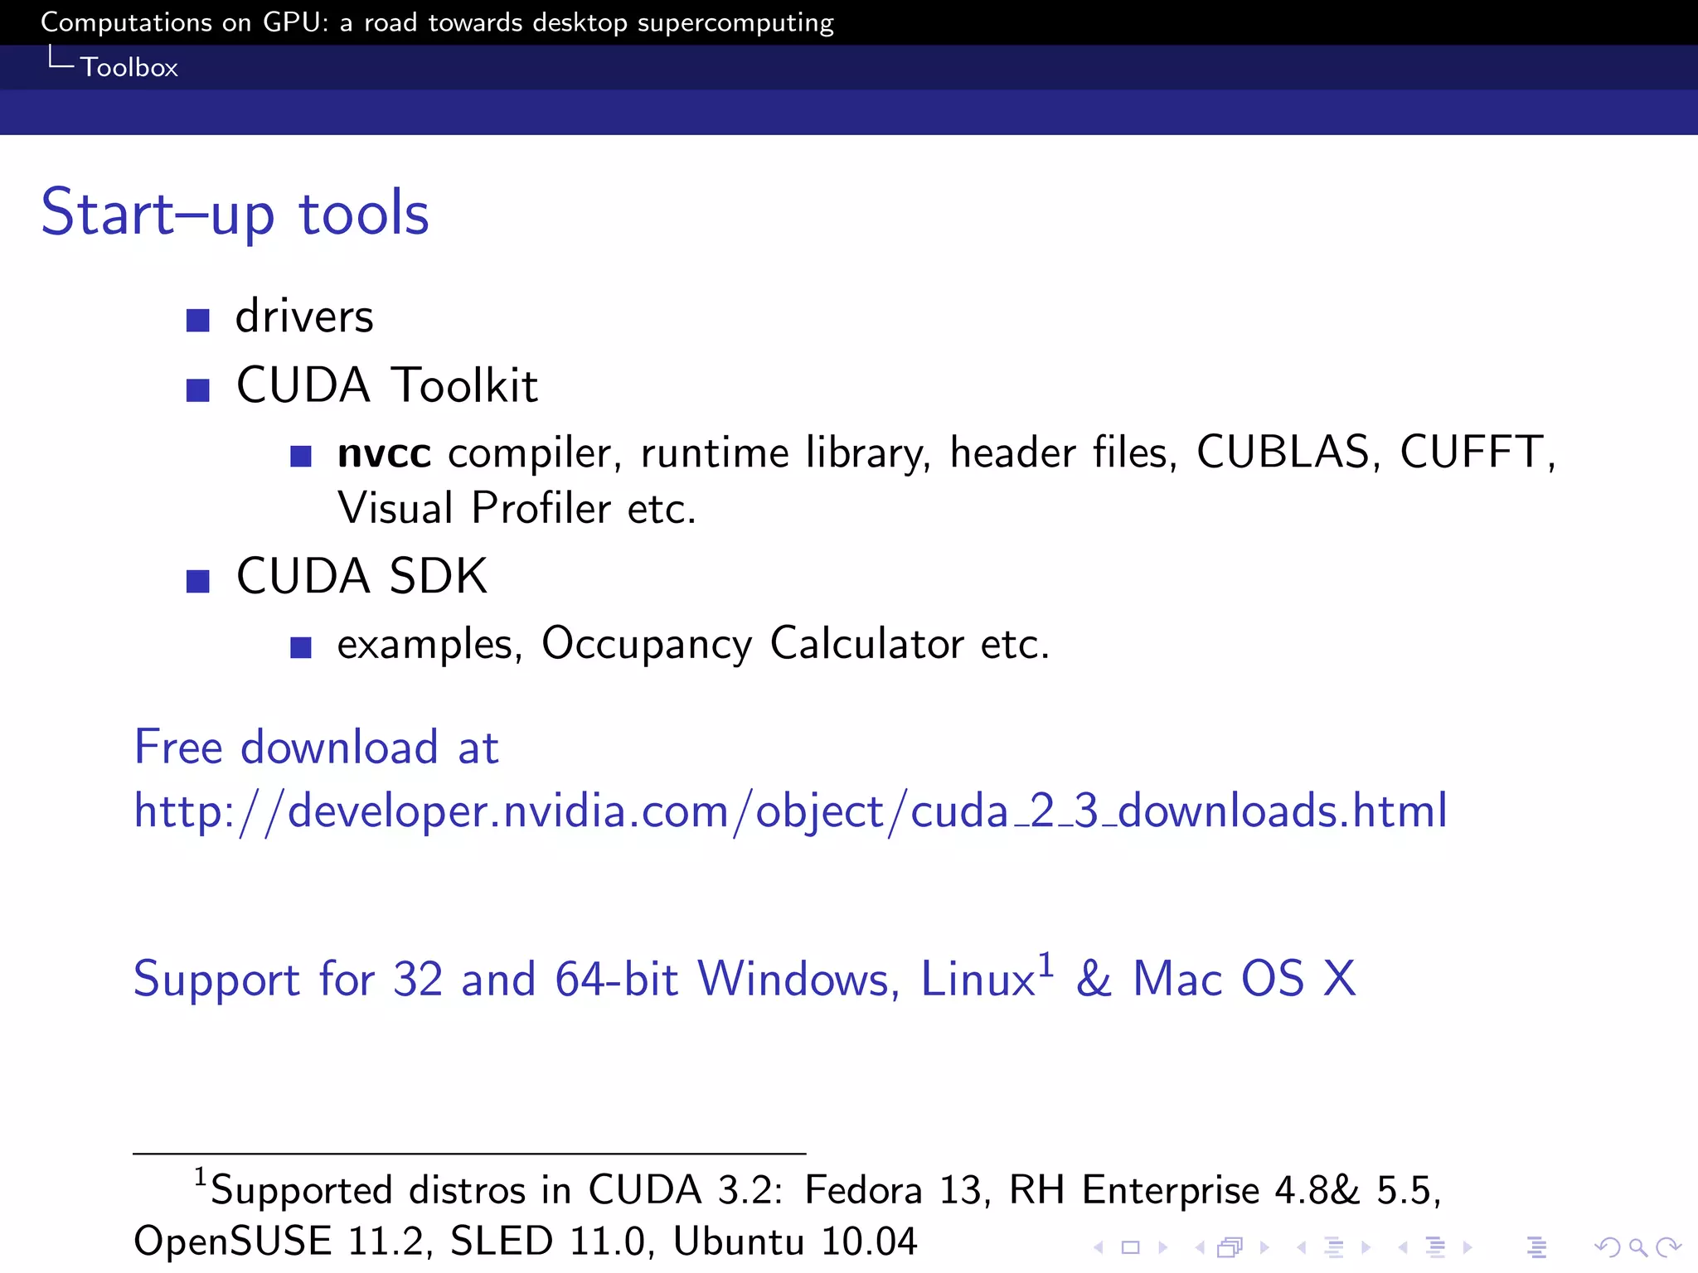Click the subsection navigation icon
This screenshot has height=1273, width=1698.
pos(1334,1247)
